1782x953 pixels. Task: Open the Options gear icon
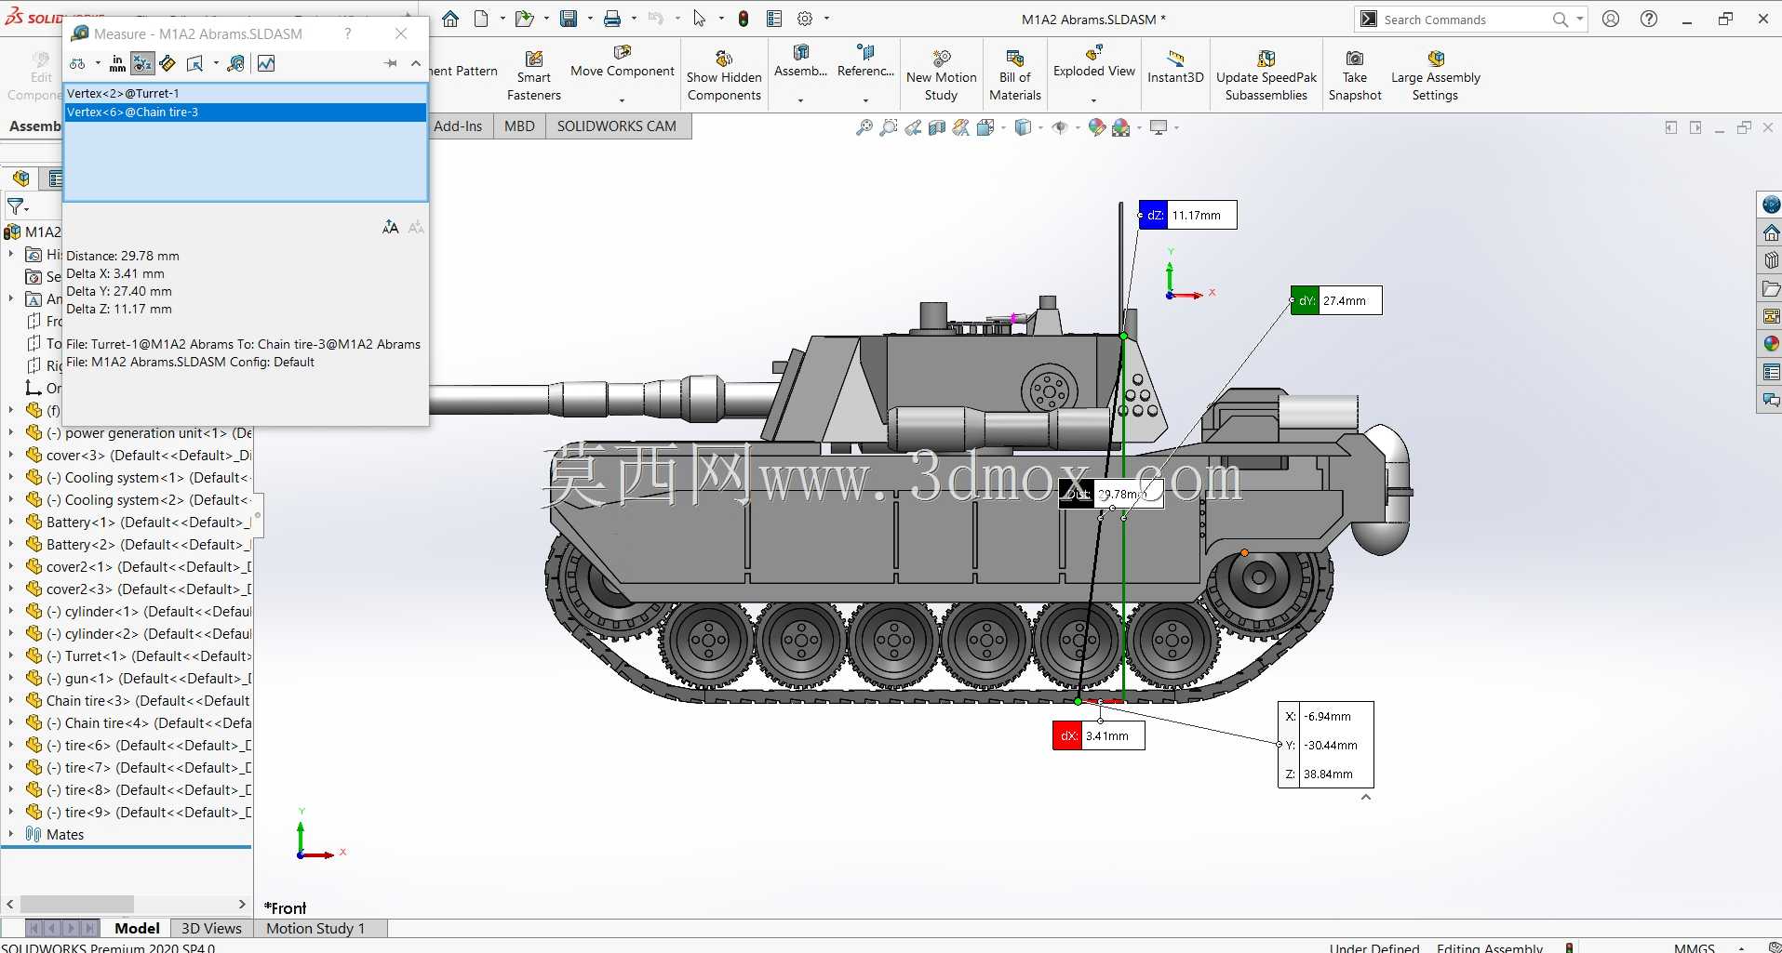pyautogui.click(x=805, y=19)
